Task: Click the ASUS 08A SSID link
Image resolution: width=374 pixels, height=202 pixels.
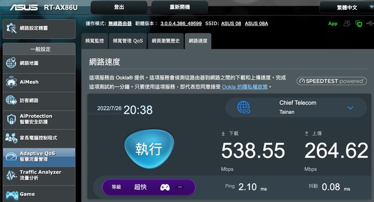Action: tap(257, 23)
